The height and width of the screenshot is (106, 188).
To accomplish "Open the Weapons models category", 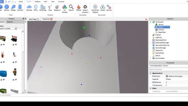I will coord(57,8).
